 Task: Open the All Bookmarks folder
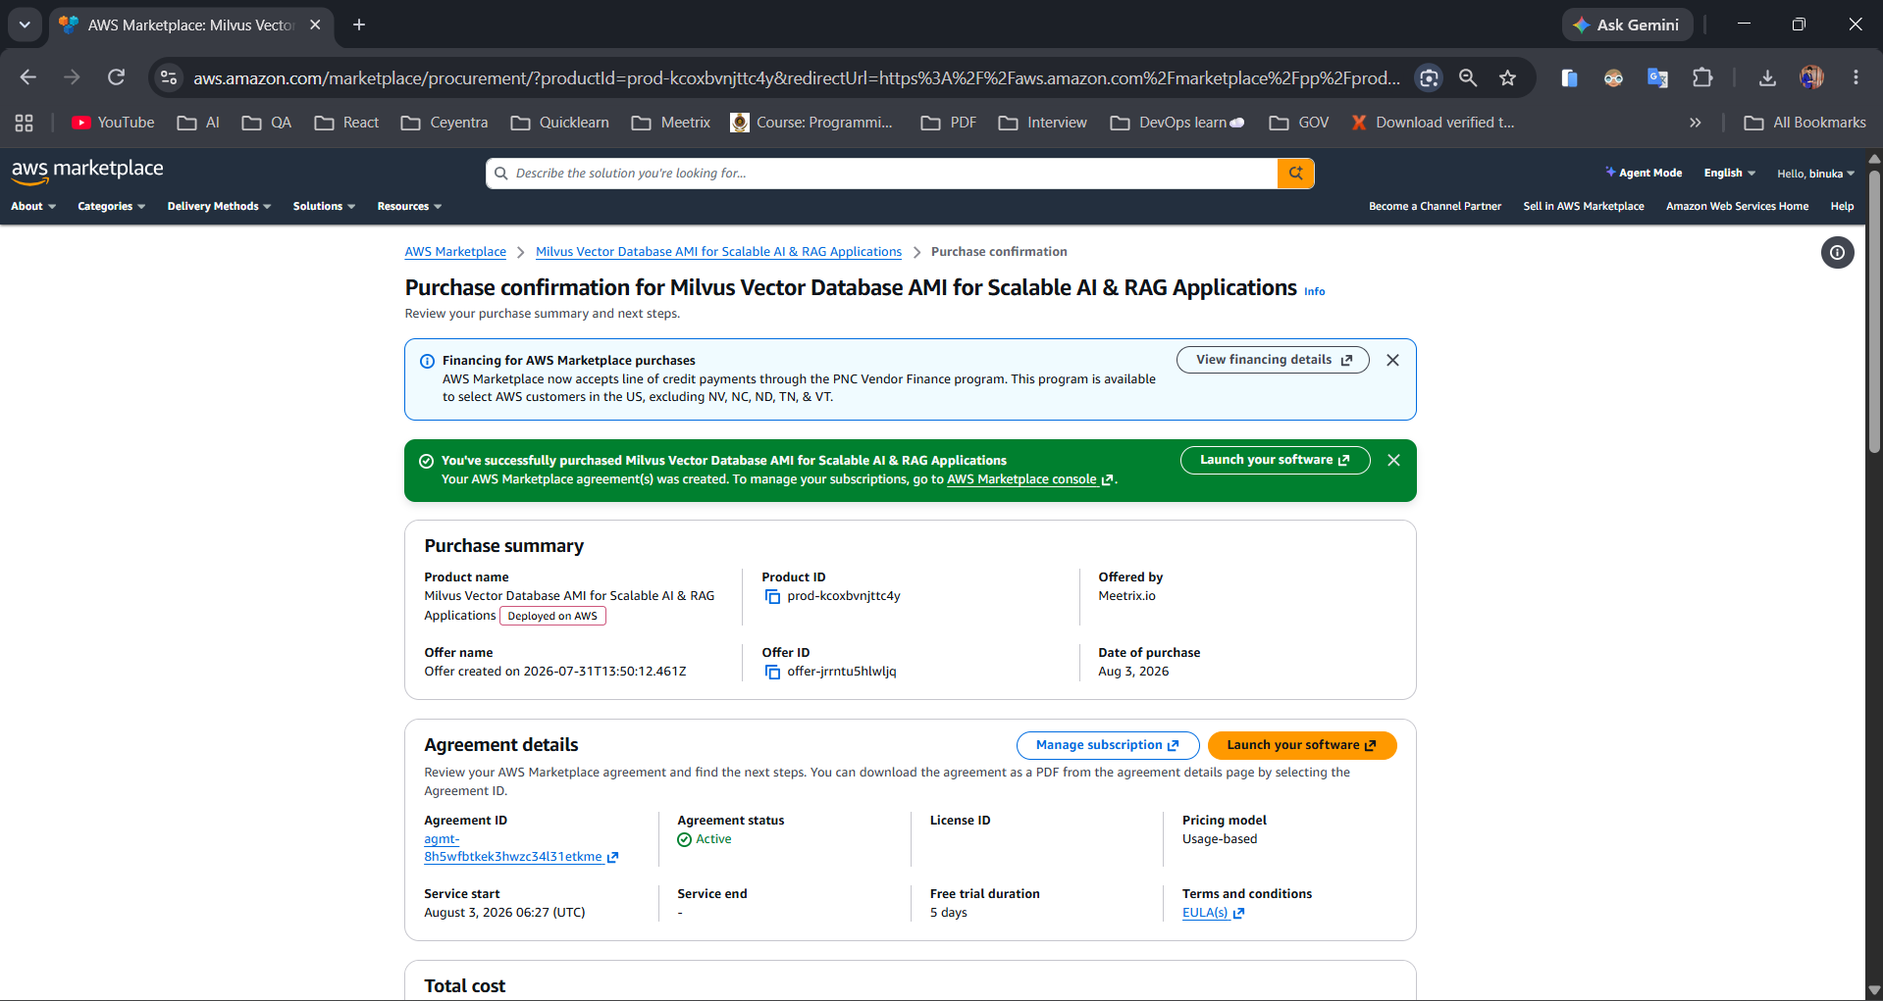click(1805, 123)
